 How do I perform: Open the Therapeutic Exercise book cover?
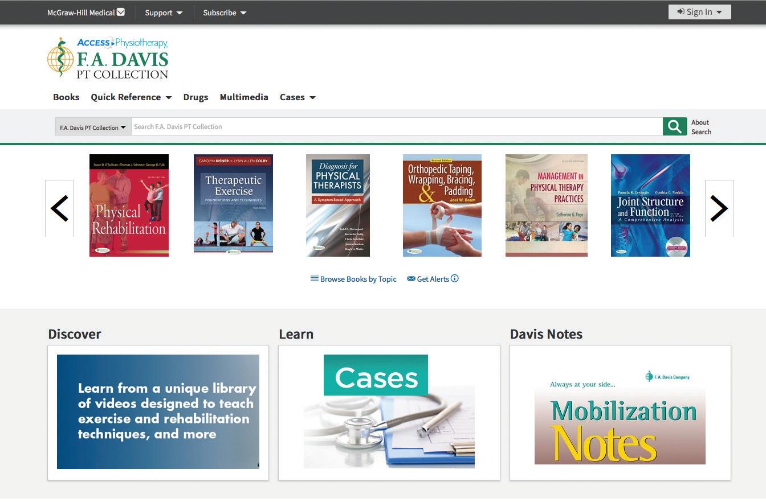[x=233, y=204]
